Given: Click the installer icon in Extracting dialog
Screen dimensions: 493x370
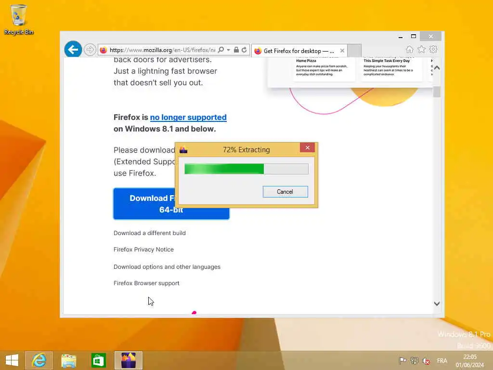Looking at the screenshot, I should pyautogui.click(x=183, y=150).
